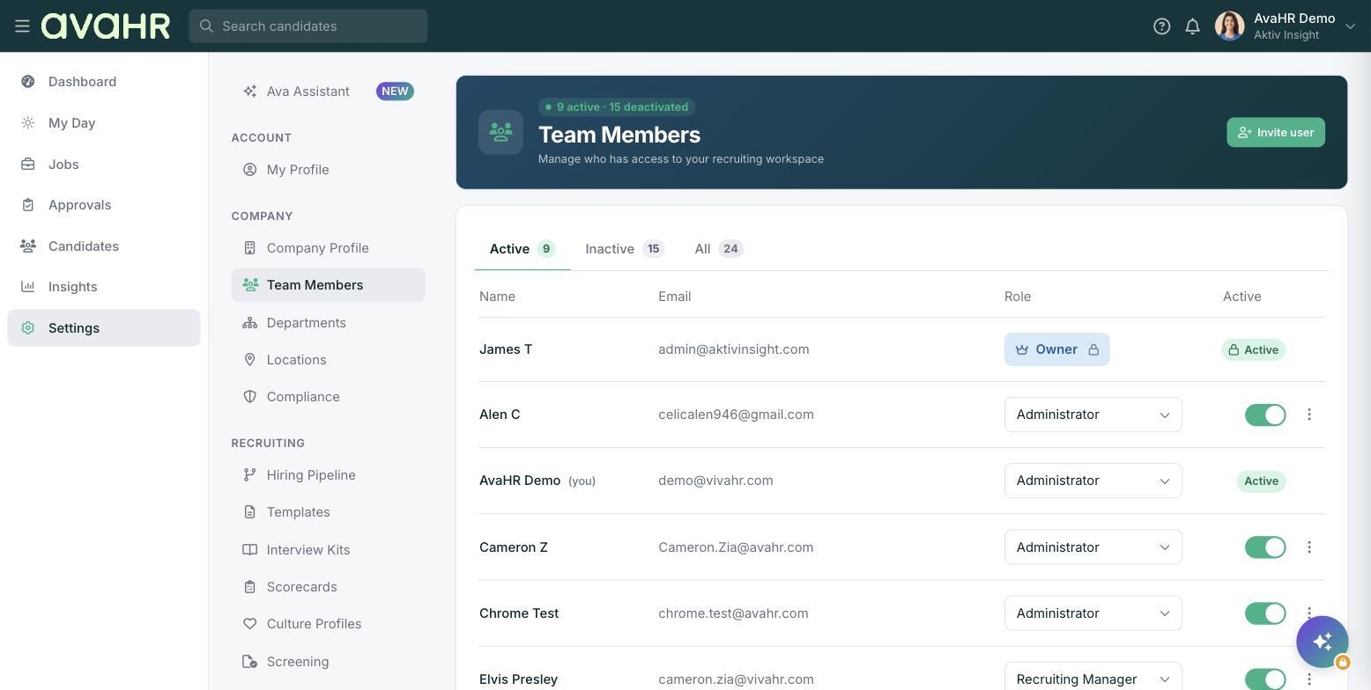Click the Jobs briefcase icon

[x=28, y=165]
